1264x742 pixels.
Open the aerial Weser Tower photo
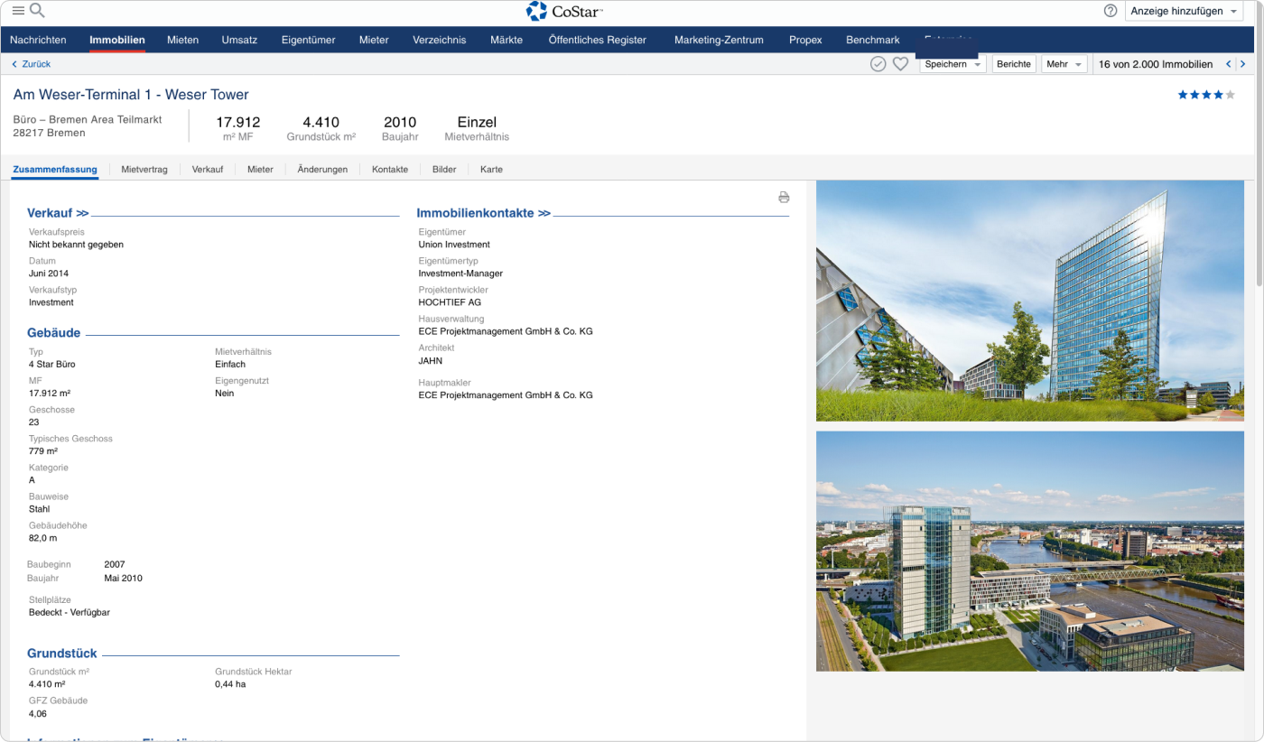coord(1029,551)
